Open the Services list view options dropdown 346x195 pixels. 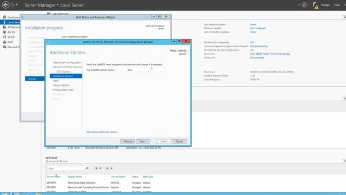tap(98, 168)
